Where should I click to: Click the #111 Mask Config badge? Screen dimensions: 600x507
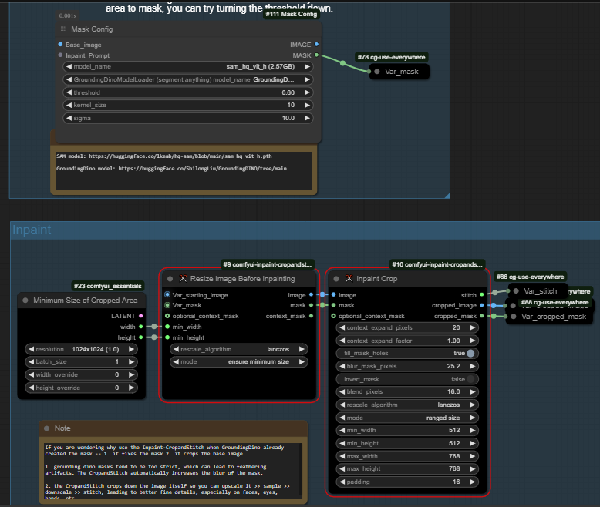[x=292, y=14]
